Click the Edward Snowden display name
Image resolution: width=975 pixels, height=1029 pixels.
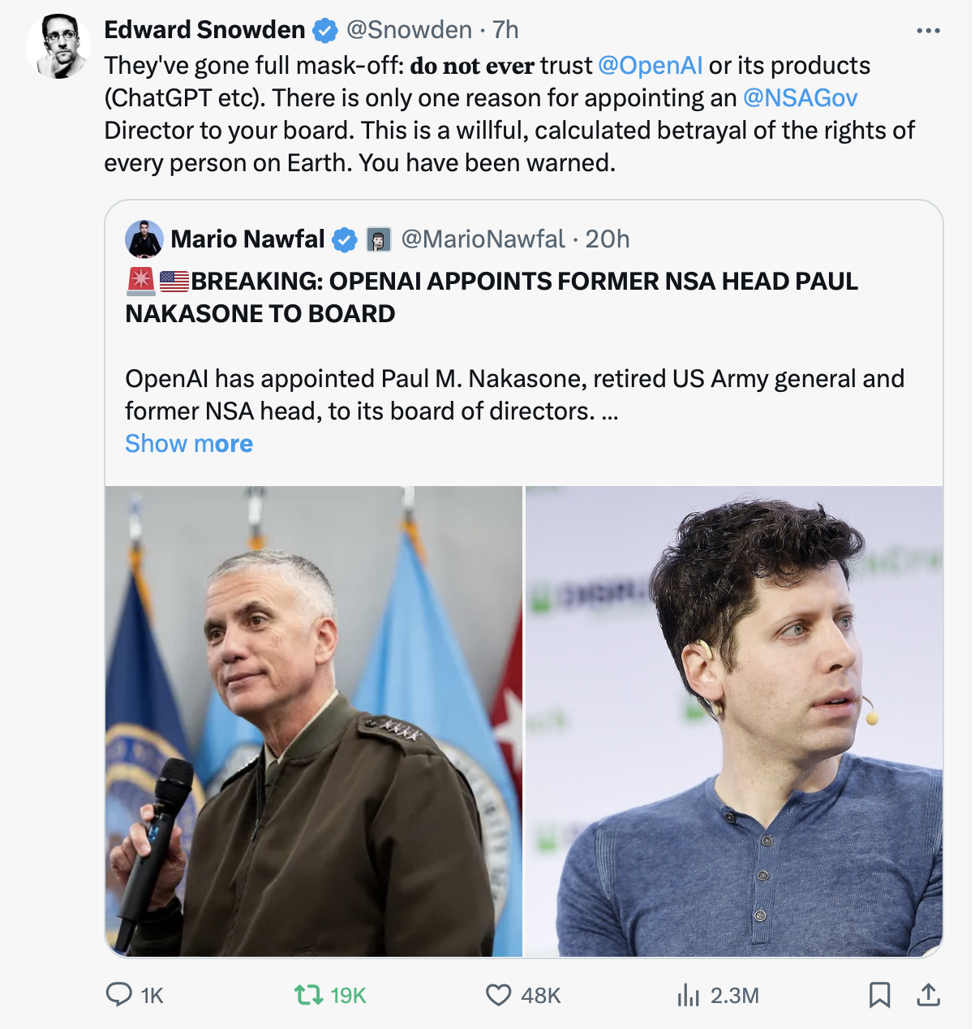click(x=204, y=30)
